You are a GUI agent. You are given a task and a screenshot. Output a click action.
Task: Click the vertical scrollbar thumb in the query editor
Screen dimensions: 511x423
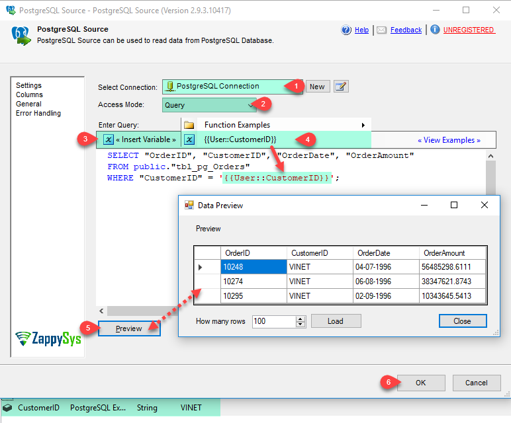click(x=490, y=178)
